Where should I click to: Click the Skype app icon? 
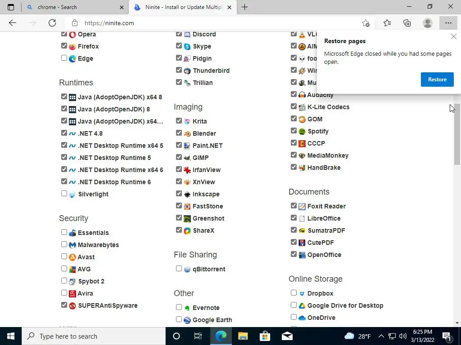[187, 46]
